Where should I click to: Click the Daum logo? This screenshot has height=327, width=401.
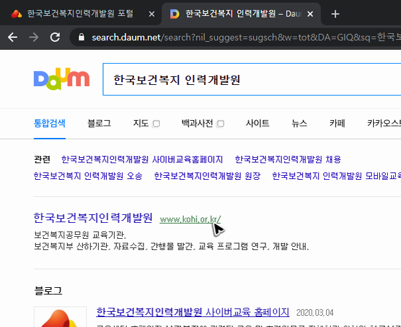pyautogui.click(x=62, y=79)
